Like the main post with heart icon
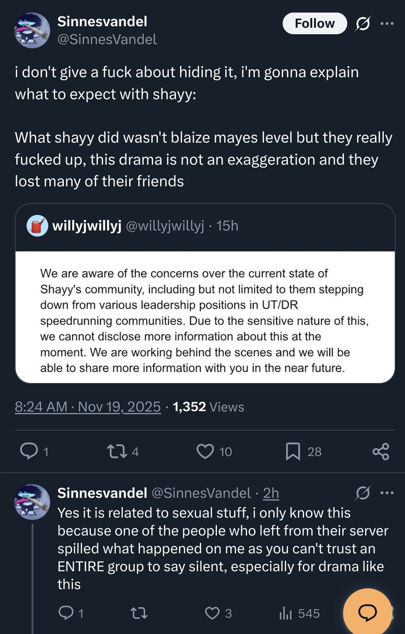Screen dimensions: 405x634 (205, 451)
